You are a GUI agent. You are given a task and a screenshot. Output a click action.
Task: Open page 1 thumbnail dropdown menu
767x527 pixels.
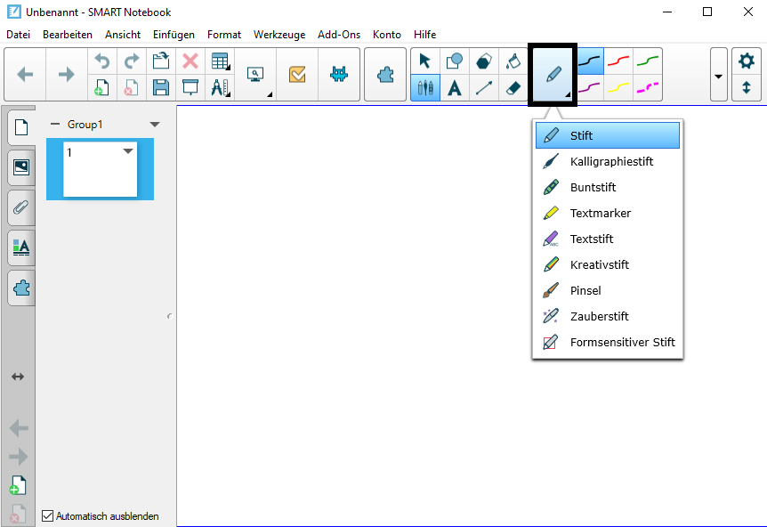point(128,151)
